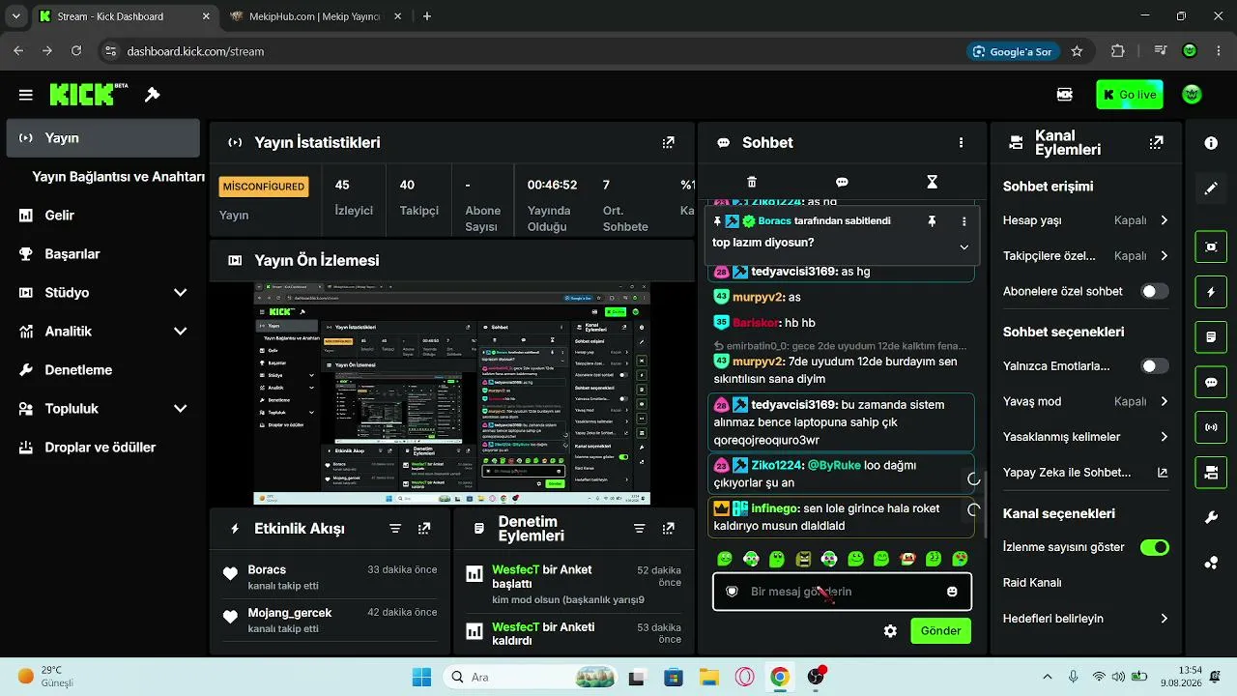Open the Sohbet panel three-dot menu

tap(961, 142)
